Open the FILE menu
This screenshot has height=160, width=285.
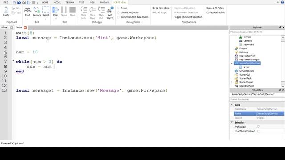(x=6, y=2)
